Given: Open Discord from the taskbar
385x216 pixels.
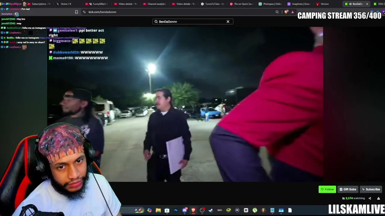Looking at the screenshot, I should (x=185, y=210).
